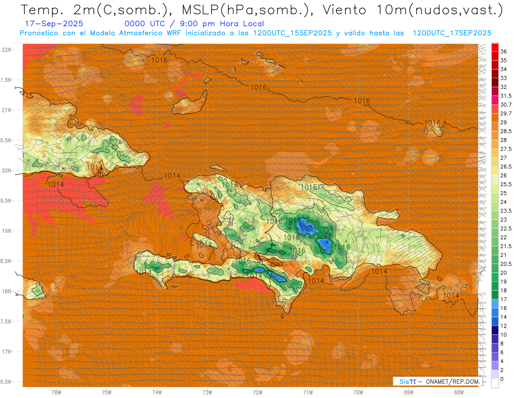Click the 36 label on the color scale
Image resolution: width=515 pixels, height=398 pixels.
click(503, 52)
